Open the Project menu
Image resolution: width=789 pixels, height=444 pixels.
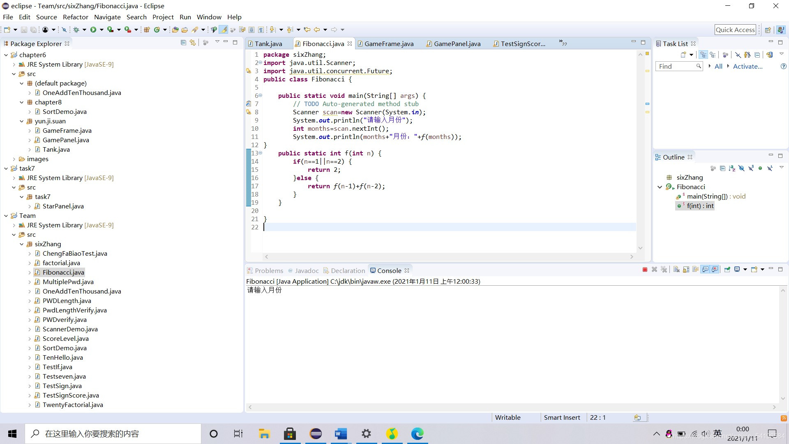(x=163, y=17)
